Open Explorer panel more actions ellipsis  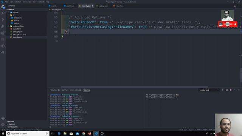pyautogui.click(x=44, y=6)
